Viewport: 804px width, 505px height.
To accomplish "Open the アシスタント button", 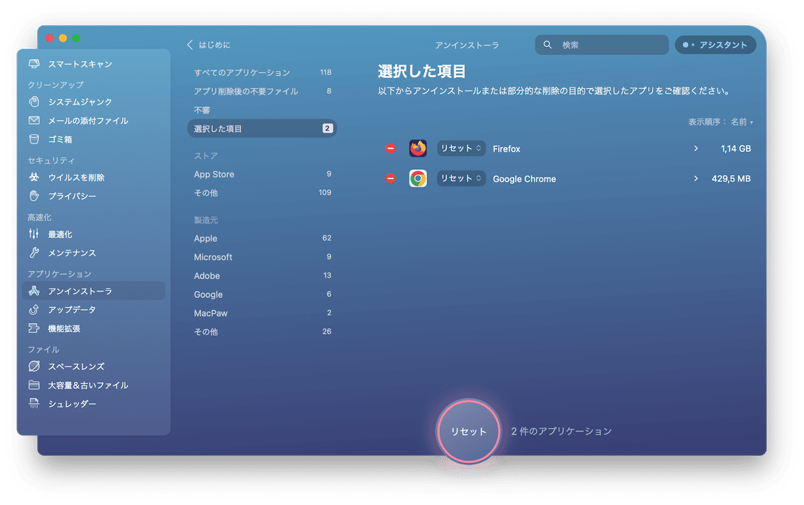I will coord(715,45).
